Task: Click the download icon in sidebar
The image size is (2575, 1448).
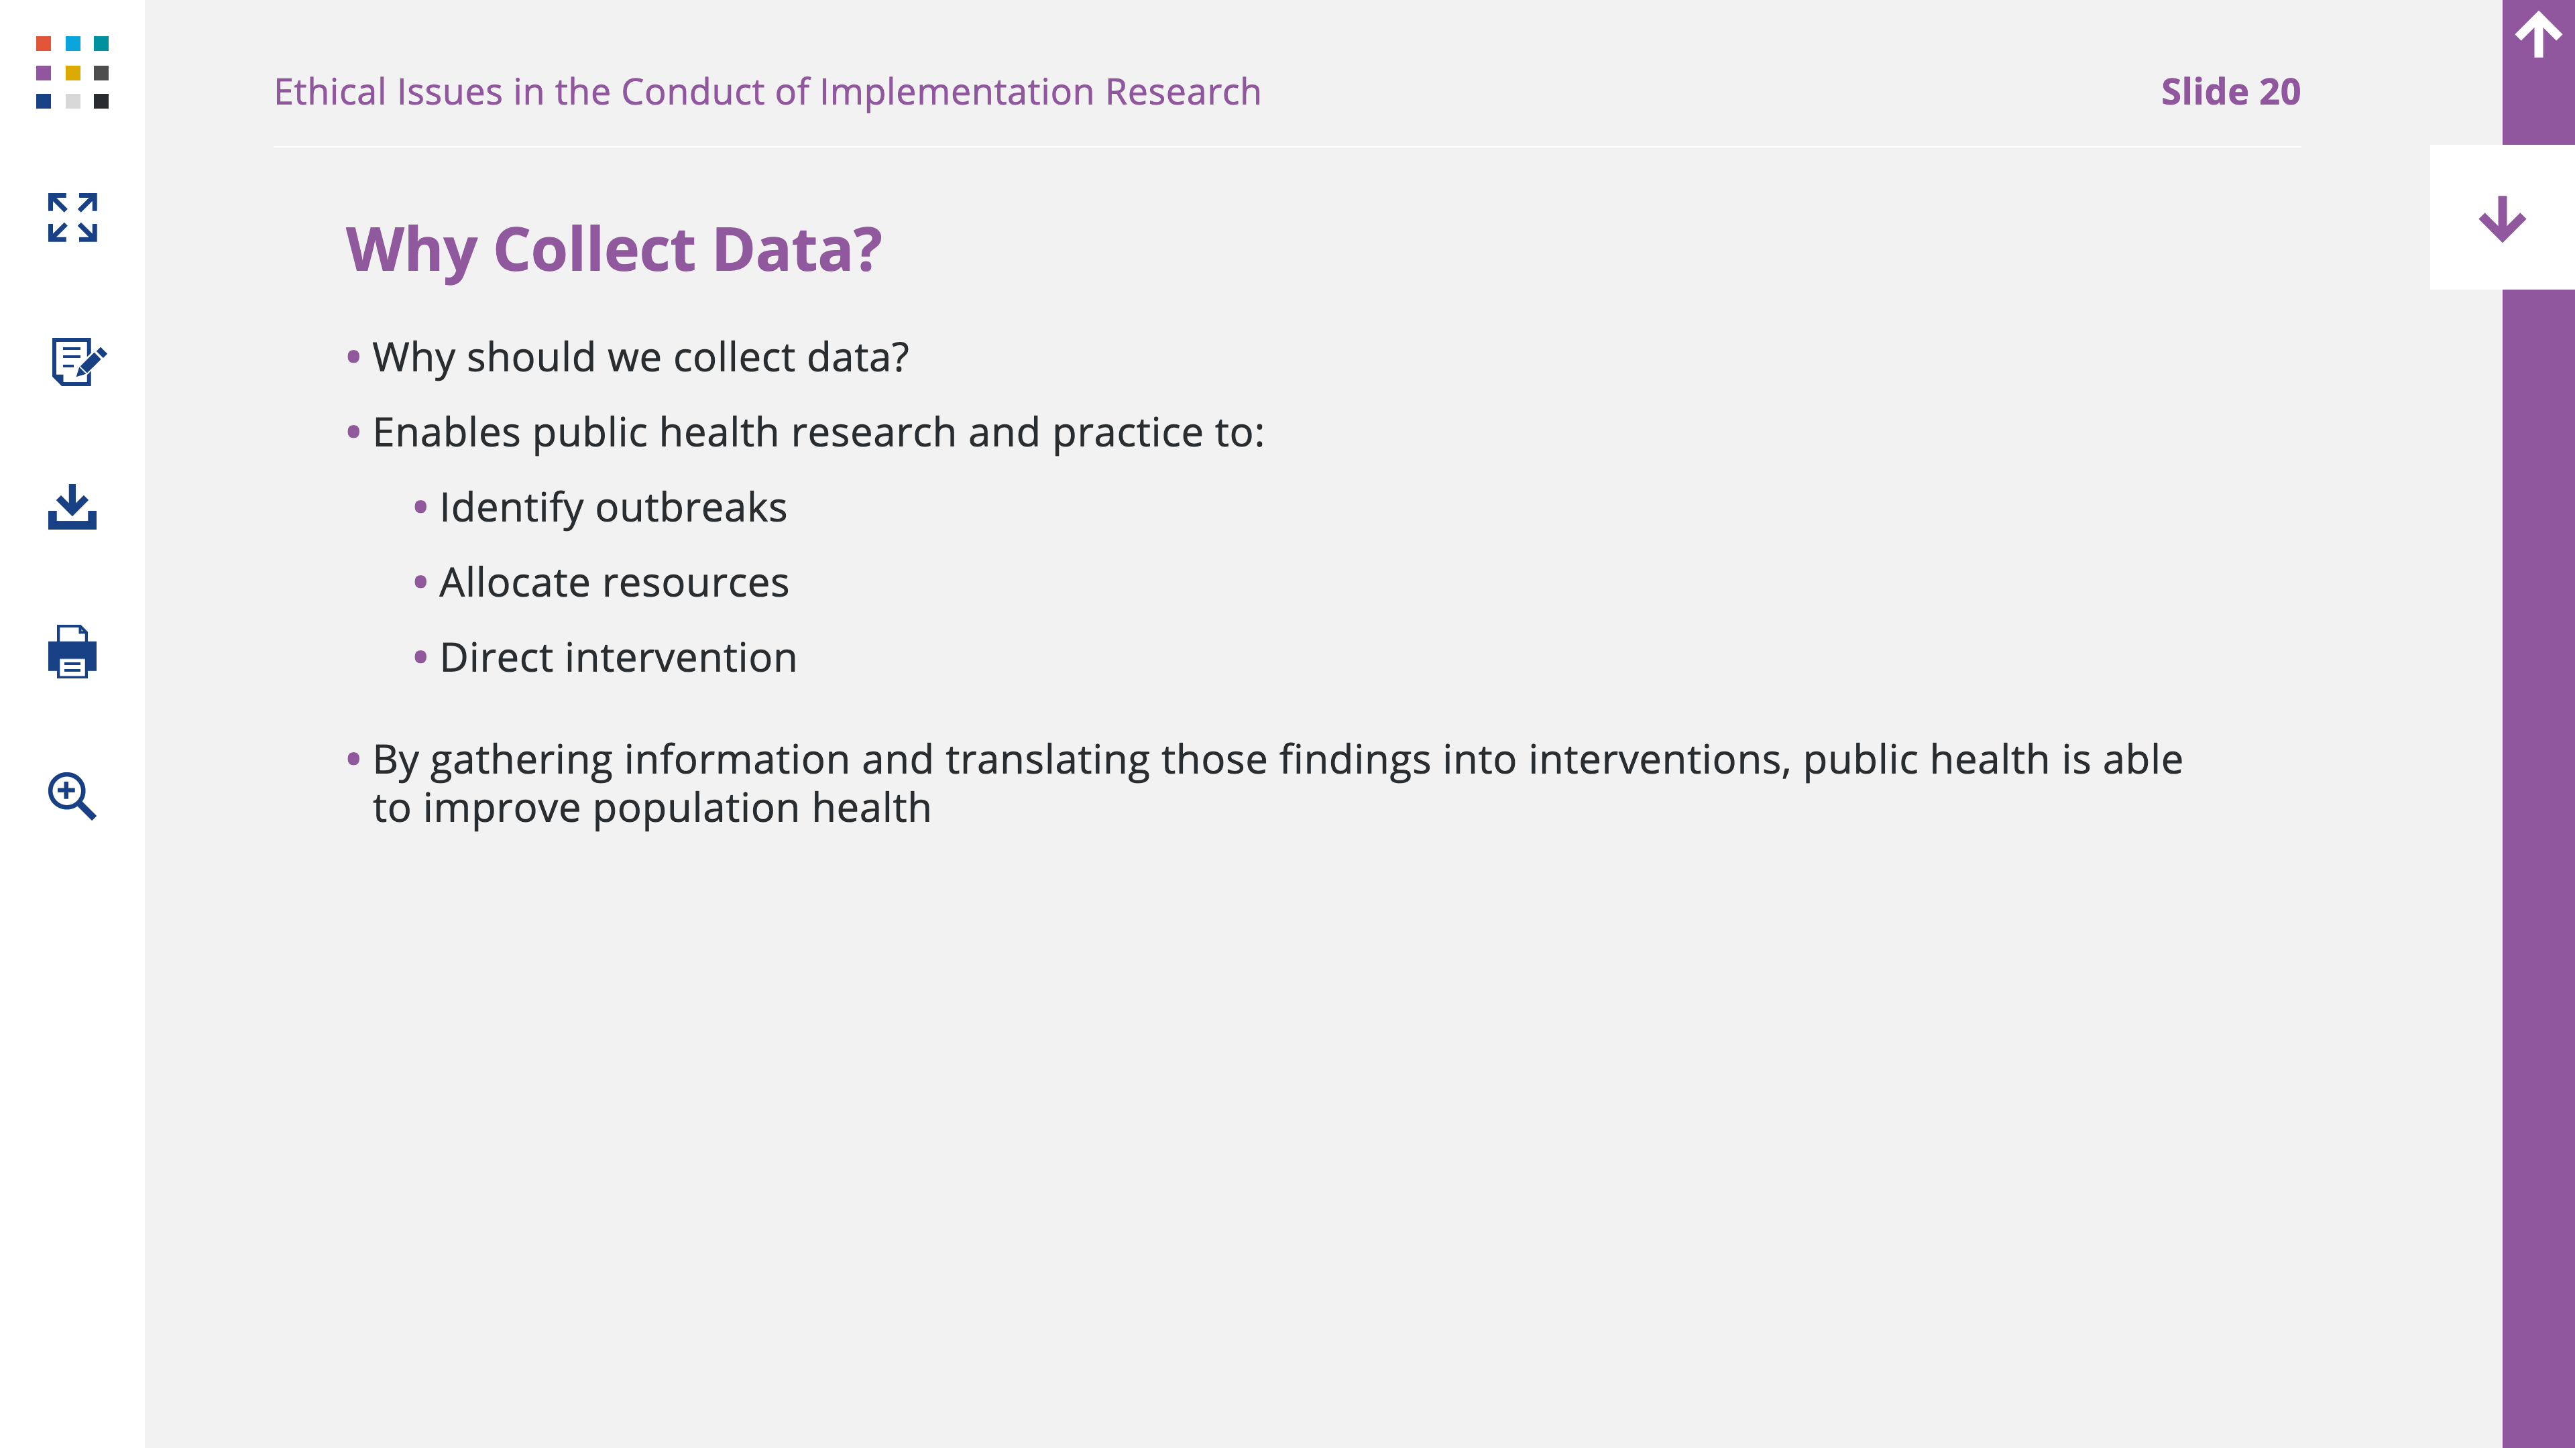Action: point(72,507)
